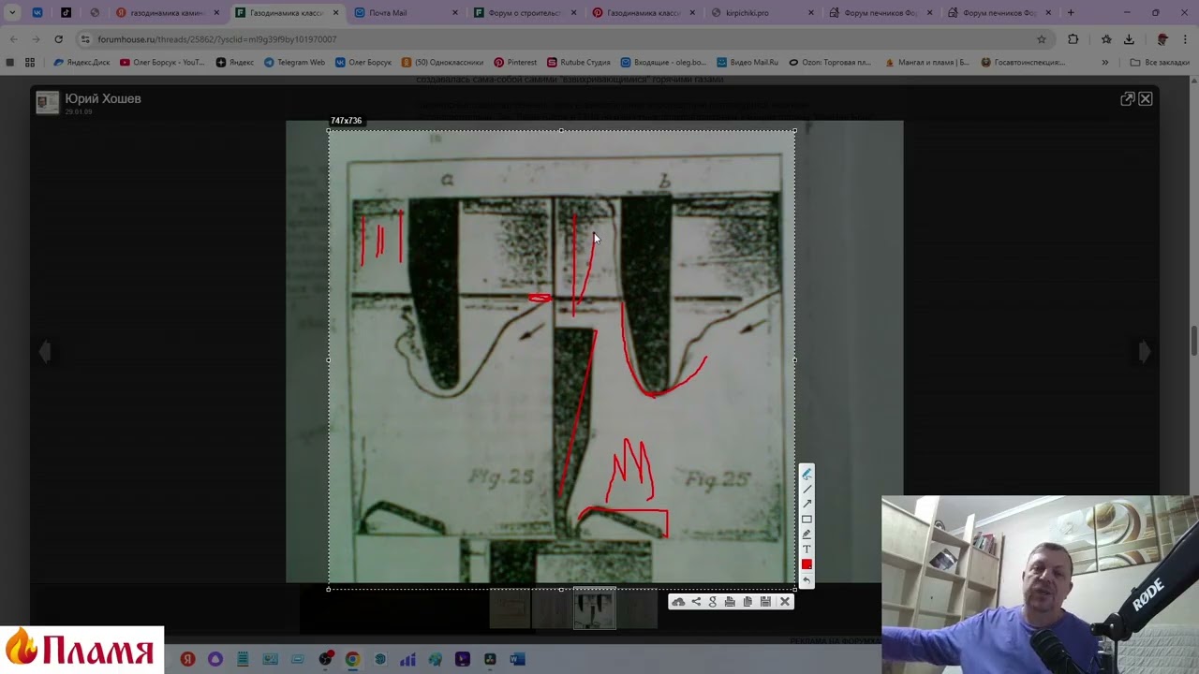Viewport: 1199px width, 674px height.
Task: Switch to Pinterest Газодинамика tab
Action: pos(644,13)
